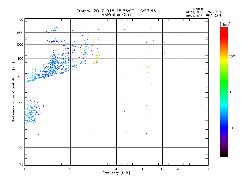Click the x-axis tick label '6'
This screenshot has height=184, width=245.
(143, 169)
